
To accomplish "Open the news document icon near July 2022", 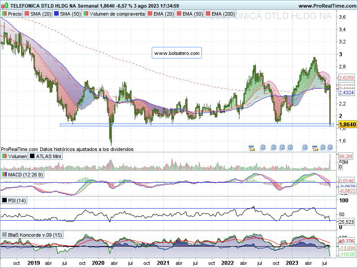I will [x=263, y=148].
